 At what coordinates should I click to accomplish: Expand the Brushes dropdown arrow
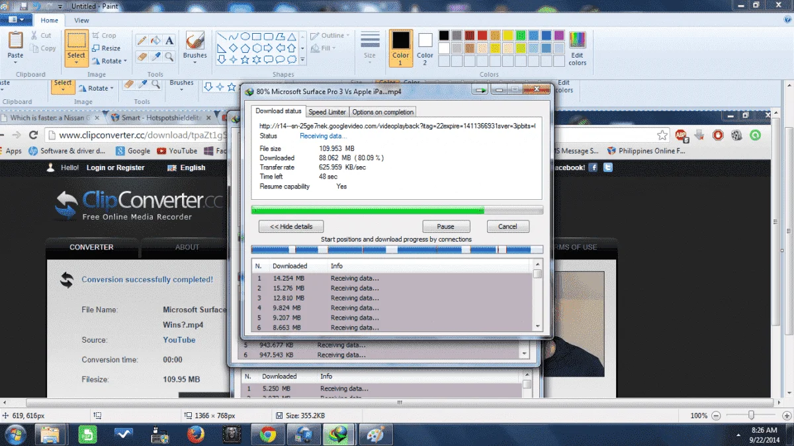pos(195,63)
